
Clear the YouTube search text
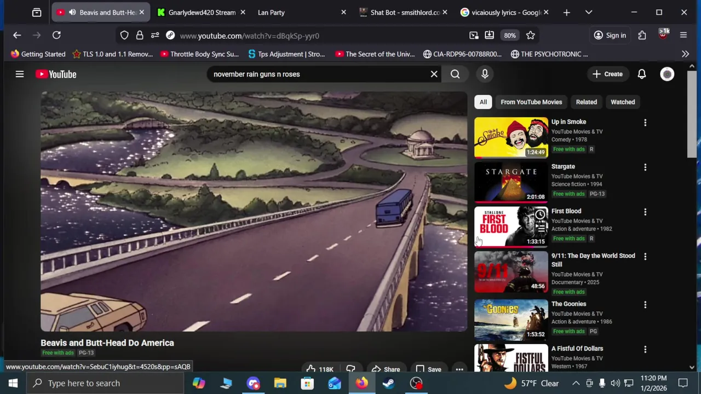tap(434, 74)
